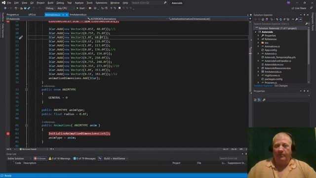Click the Save icon in toolbar
The image size is (316, 178).
tap(25, 8)
